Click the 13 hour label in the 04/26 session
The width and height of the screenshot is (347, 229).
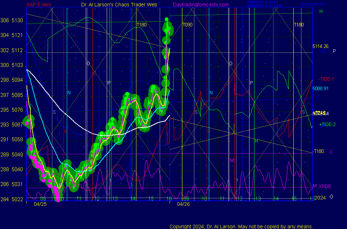coord(258,199)
